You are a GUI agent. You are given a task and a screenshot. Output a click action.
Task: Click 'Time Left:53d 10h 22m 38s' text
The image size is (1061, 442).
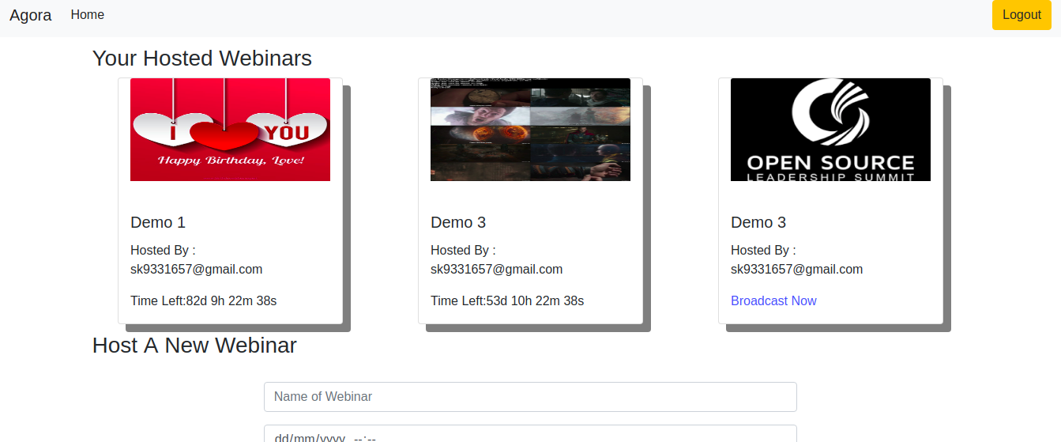point(507,301)
